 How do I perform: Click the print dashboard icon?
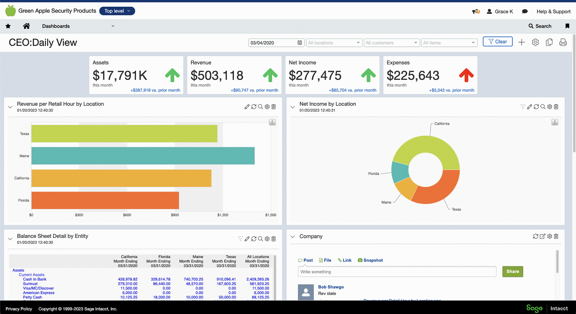click(563, 42)
